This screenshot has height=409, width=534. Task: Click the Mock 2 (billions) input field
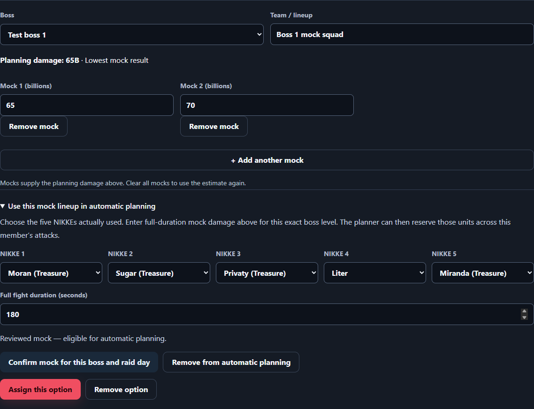(x=267, y=105)
